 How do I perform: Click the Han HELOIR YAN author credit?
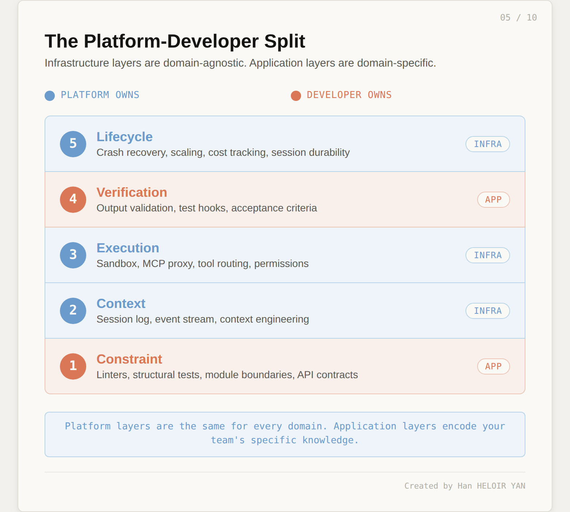465,486
